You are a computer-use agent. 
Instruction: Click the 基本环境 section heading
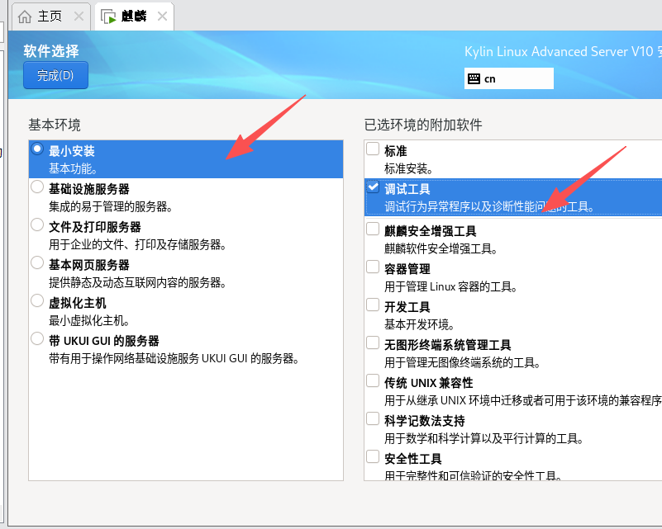coord(55,125)
